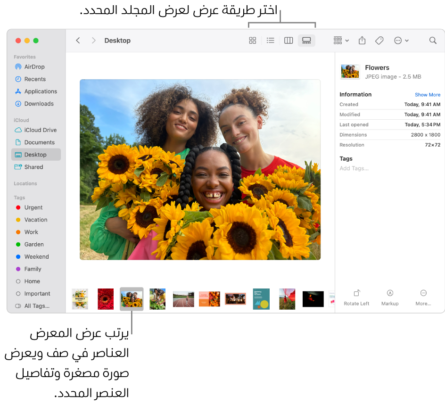
Task: Switch to column view
Action: (288, 41)
